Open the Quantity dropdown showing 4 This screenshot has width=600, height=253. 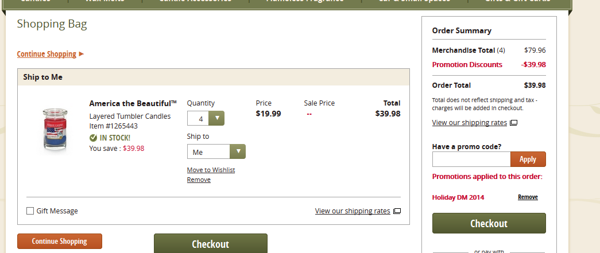click(206, 119)
